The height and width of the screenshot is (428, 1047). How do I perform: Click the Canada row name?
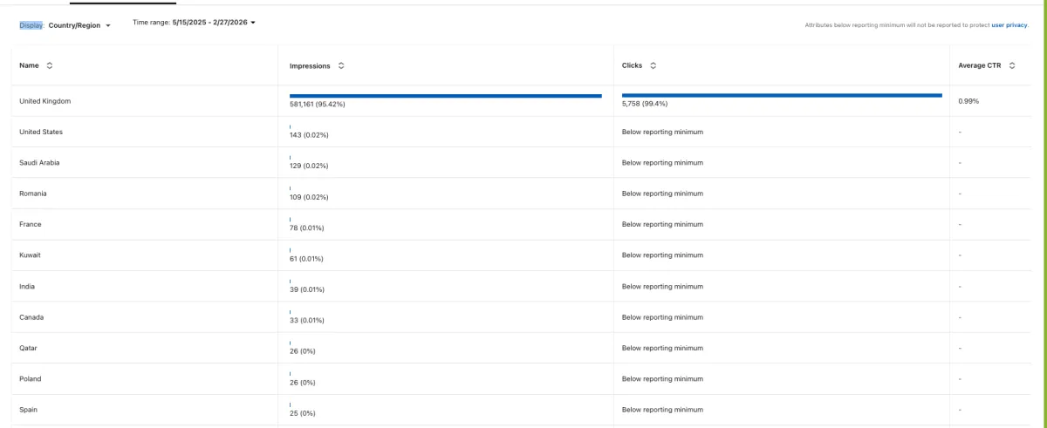[x=31, y=317]
